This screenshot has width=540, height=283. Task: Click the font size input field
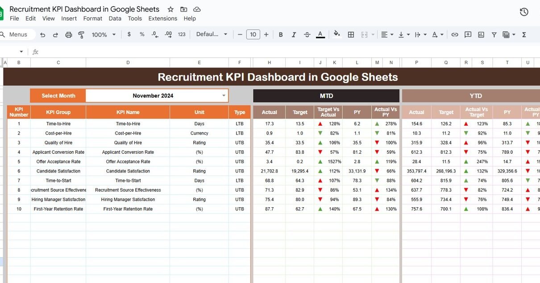[x=253, y=34]
